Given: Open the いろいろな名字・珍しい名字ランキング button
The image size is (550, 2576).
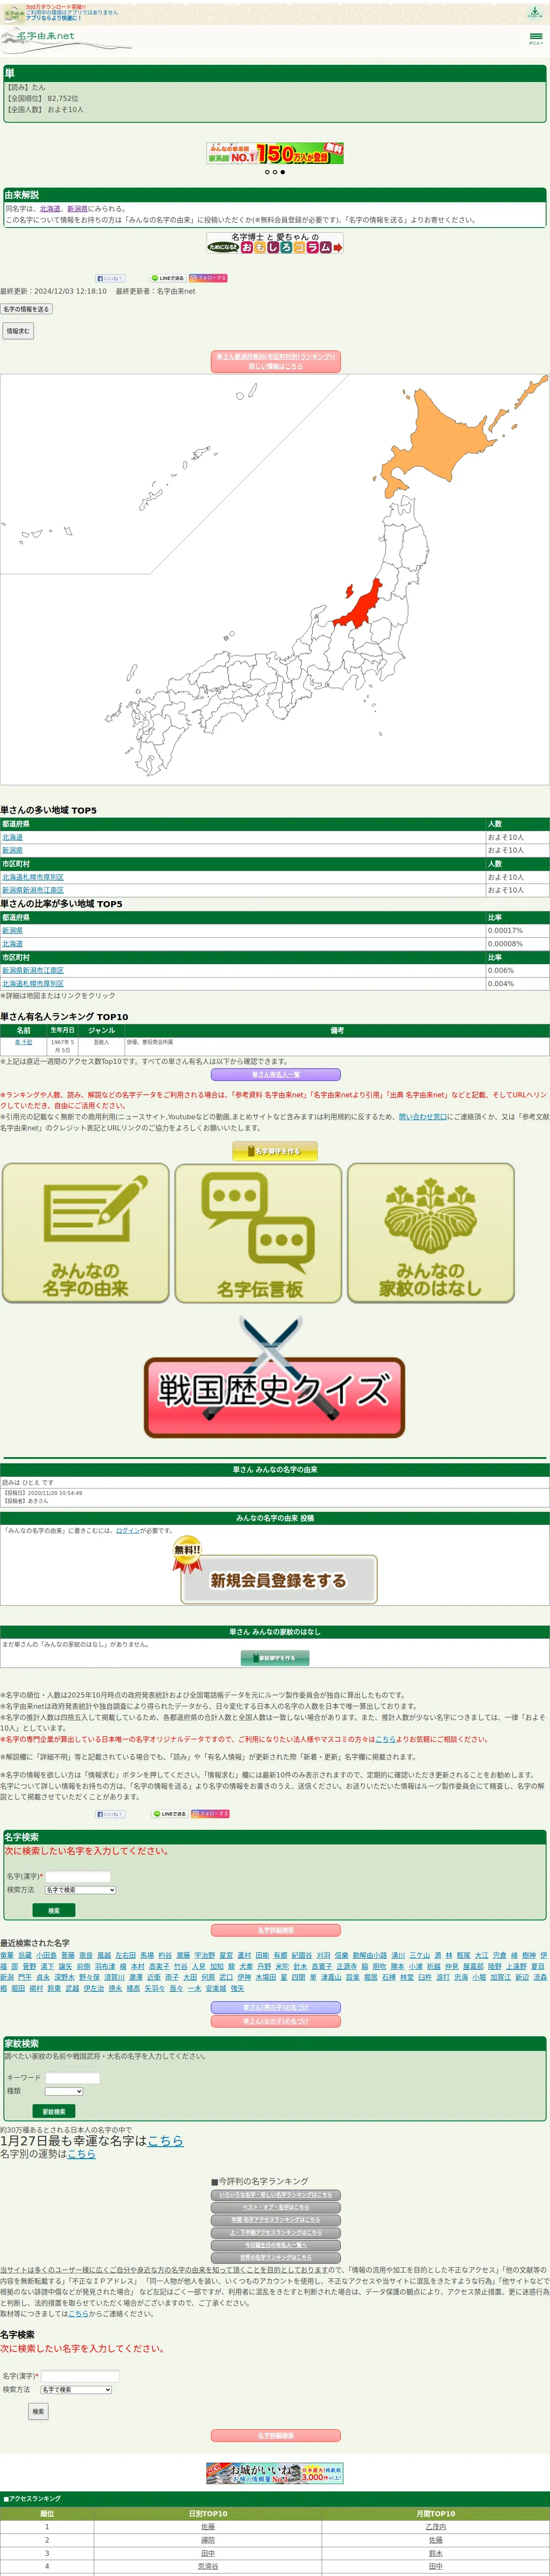Looking at the screenshot, I should (x=275, y=2195).
